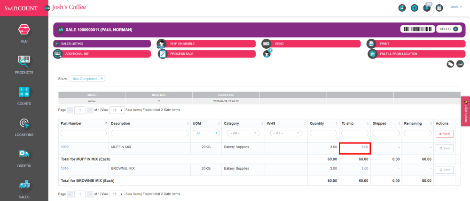This screenshot has height=201, width=470.
Task: Click the user icon with badge 1
Action: click(267, 54)
